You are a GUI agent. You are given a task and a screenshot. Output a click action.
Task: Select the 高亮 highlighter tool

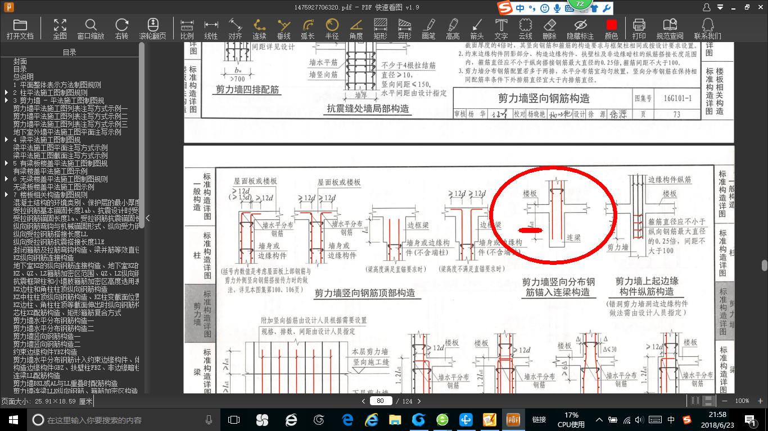(x=453, y=29)
